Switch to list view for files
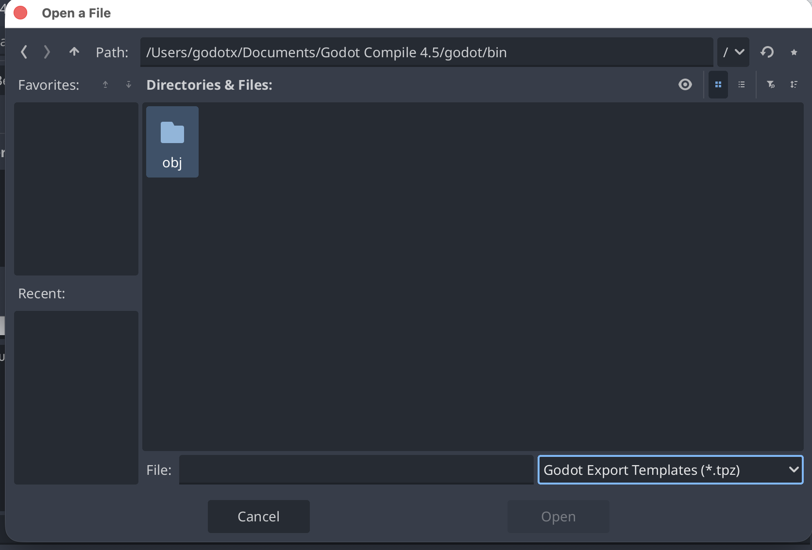The height and width of the screenshot is (550, 812). (742, 85)
